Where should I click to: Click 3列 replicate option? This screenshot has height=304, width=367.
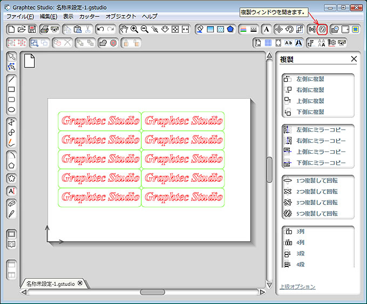(x=300, y=232)
